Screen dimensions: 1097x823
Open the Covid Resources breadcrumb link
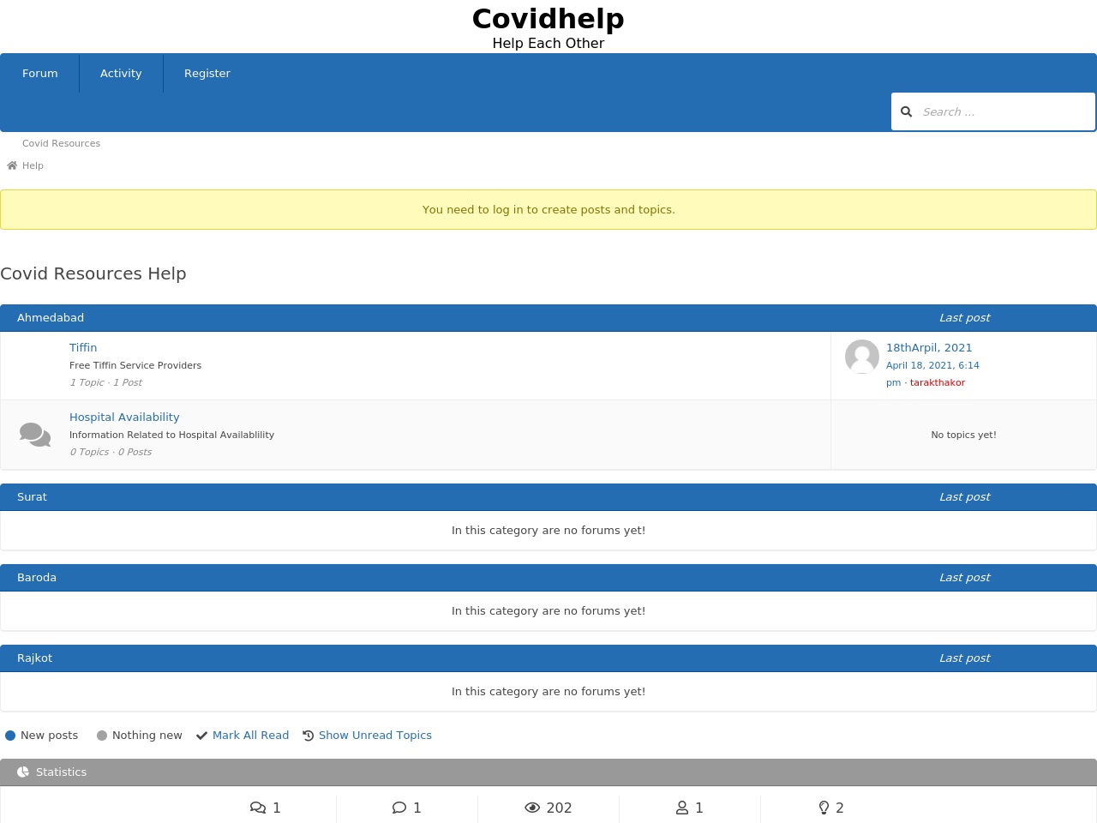click(x=61, y=143)
